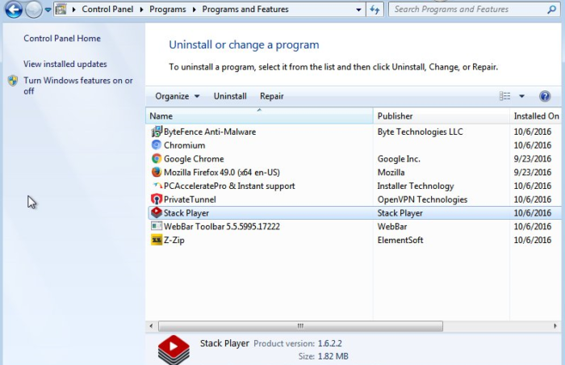Image resolution: width=565 pixels, height=365 pixels.
Task: Click the Uninstall toolbar button
Action: 230,96
